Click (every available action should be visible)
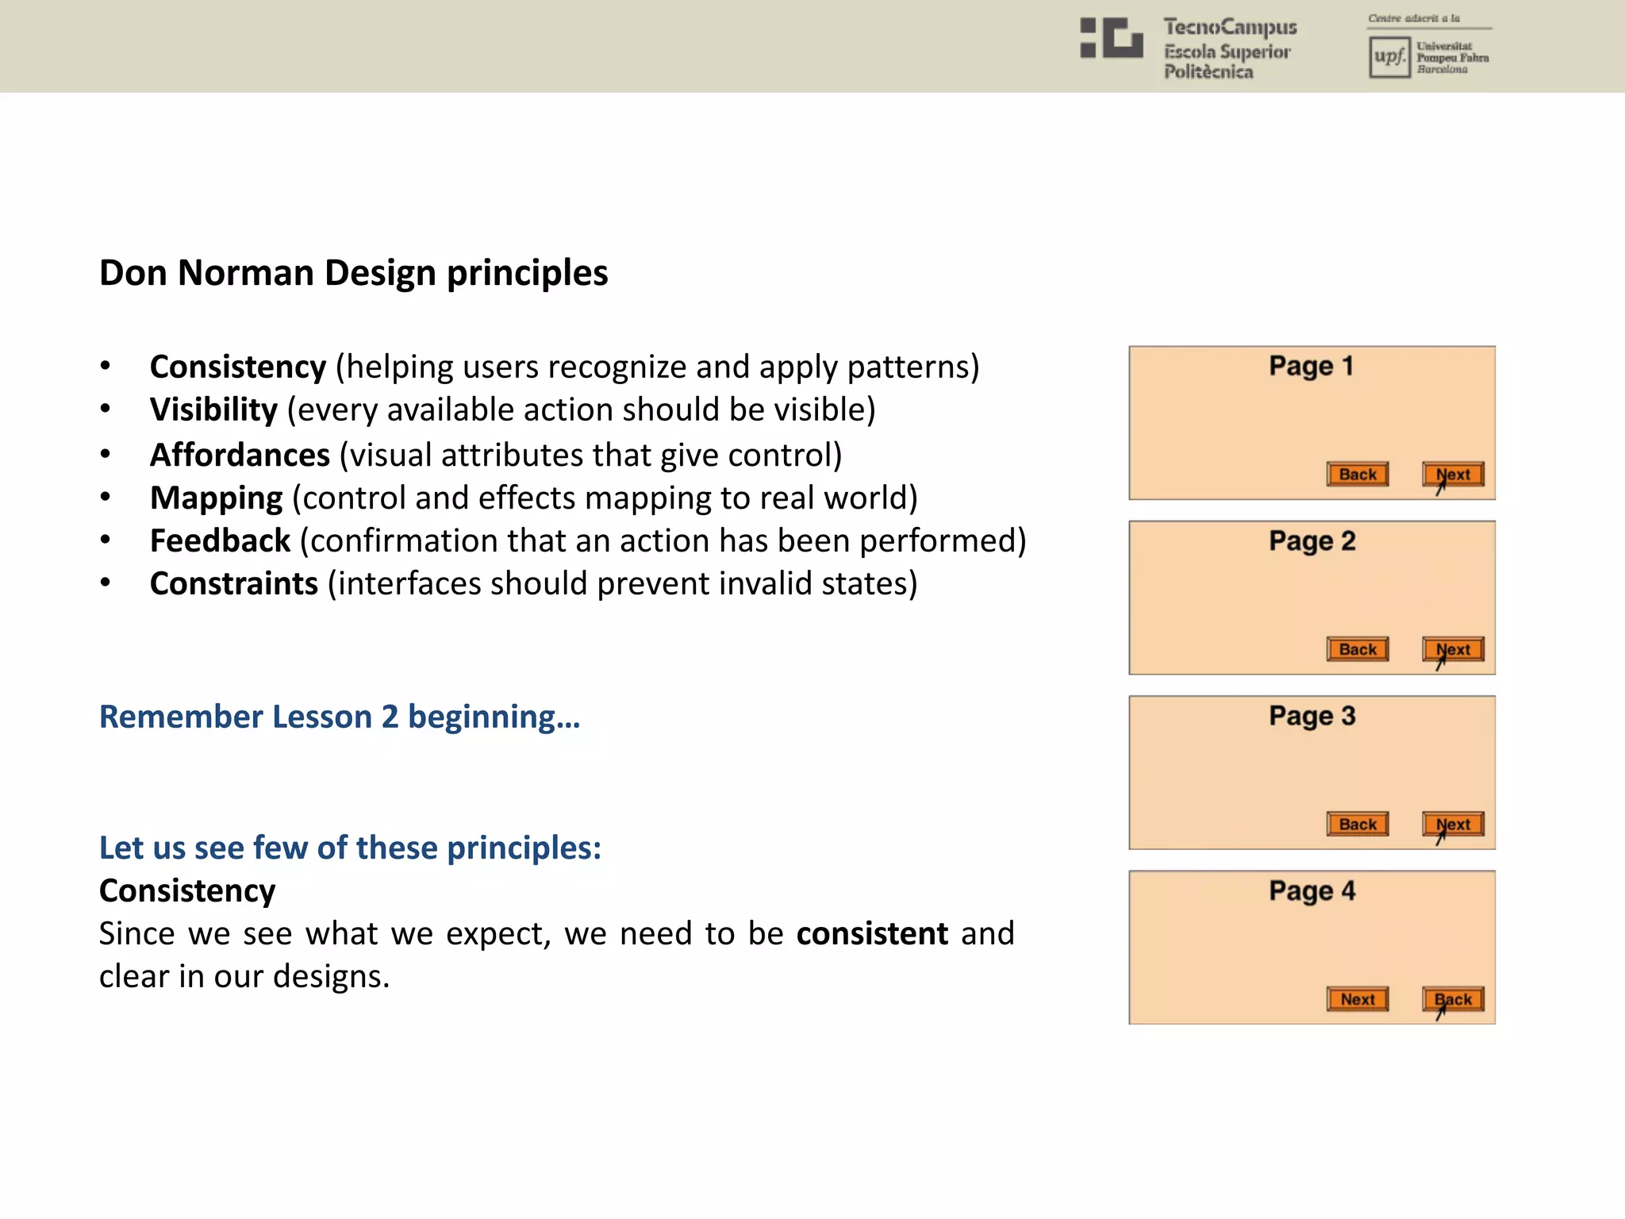The height and width of the screenshot is (1219, 1625). click(581, 410)
